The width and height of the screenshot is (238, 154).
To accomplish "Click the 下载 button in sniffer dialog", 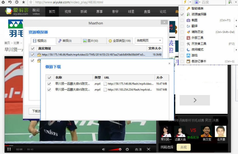I will (35, 111).
